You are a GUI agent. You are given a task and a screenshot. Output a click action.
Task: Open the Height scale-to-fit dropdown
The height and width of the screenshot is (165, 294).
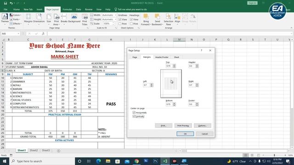click(x=115, y=19)
